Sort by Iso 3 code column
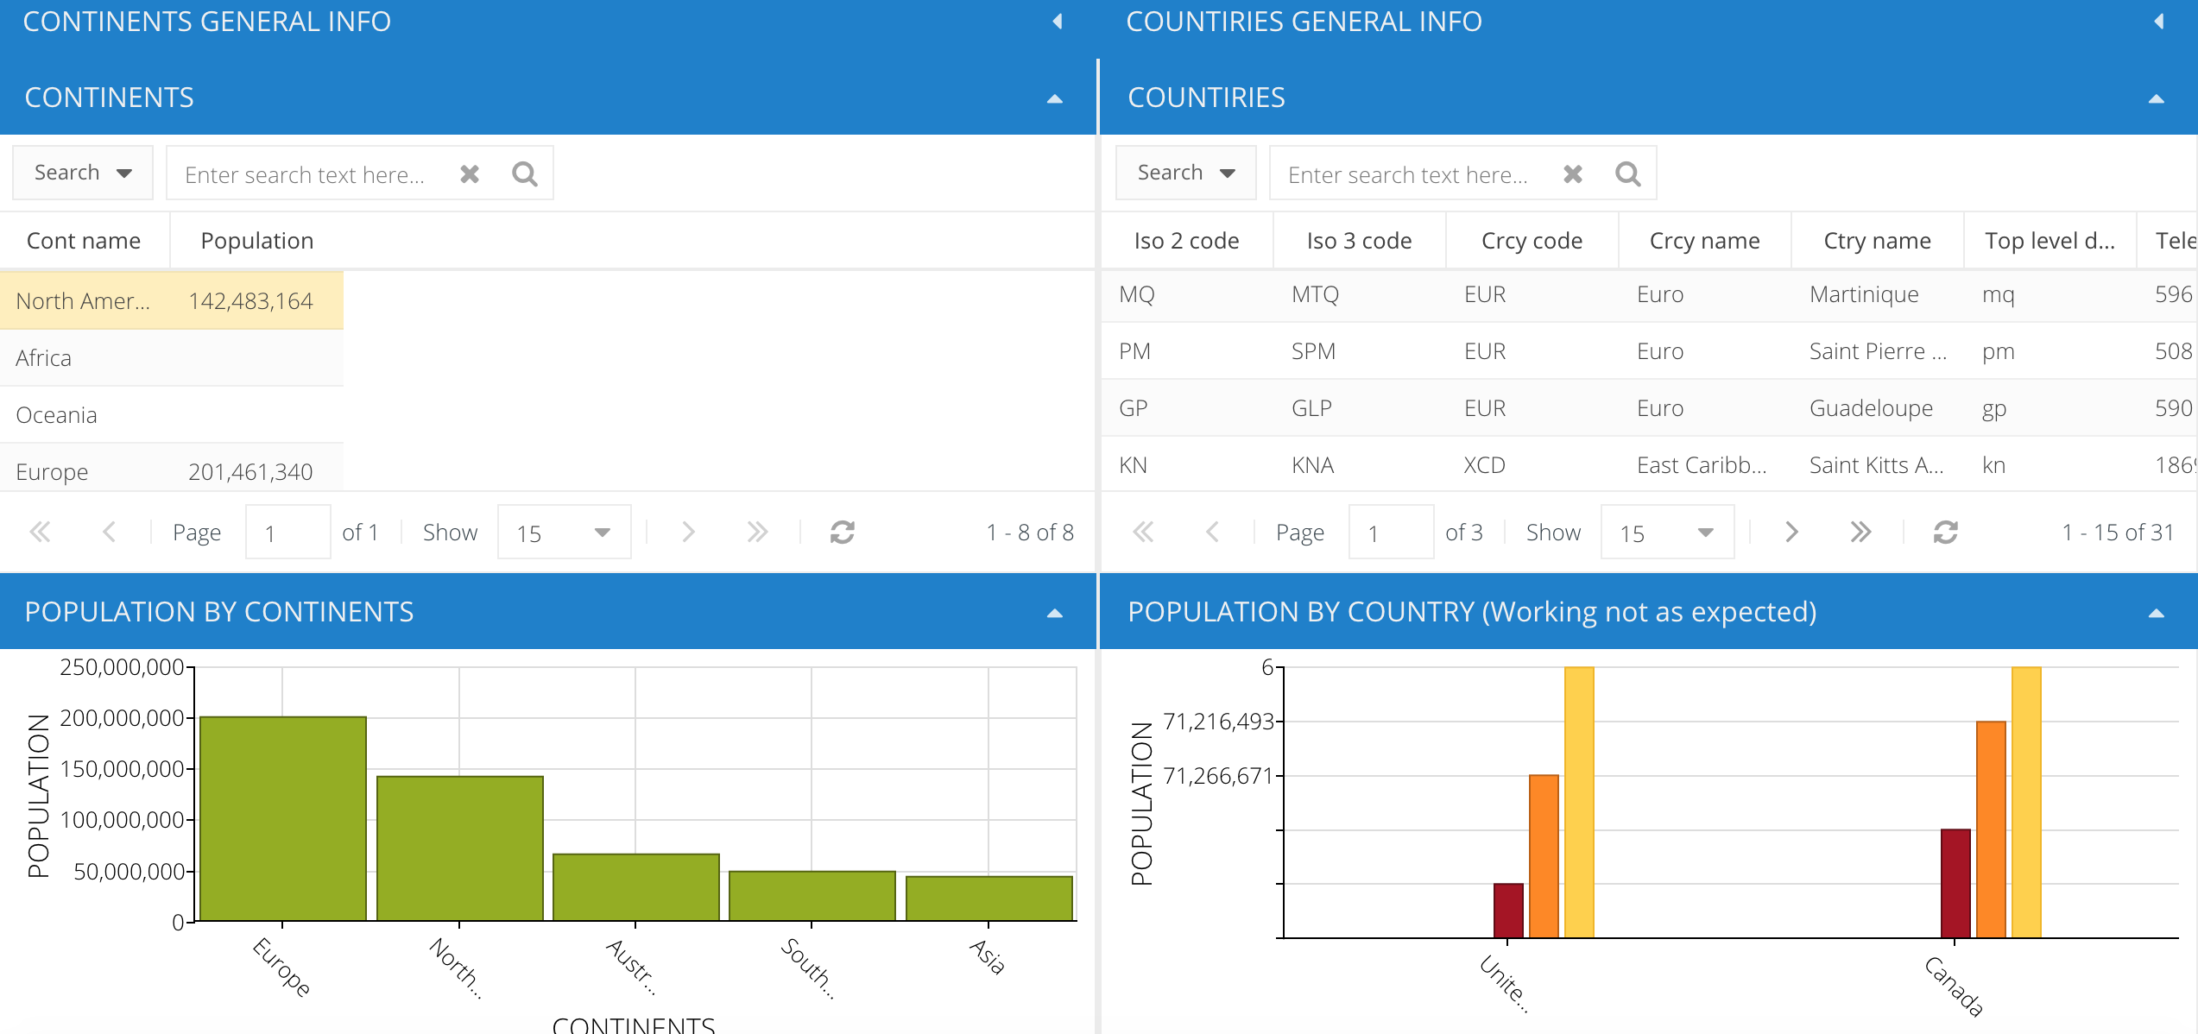2198x1034 pixels. tap(1359, 241)
